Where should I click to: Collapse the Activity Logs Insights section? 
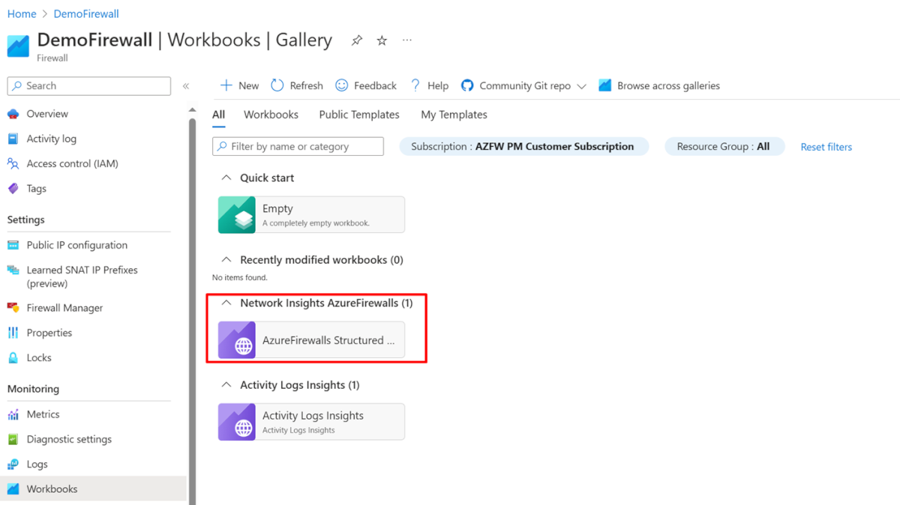(x=227, y=384)
